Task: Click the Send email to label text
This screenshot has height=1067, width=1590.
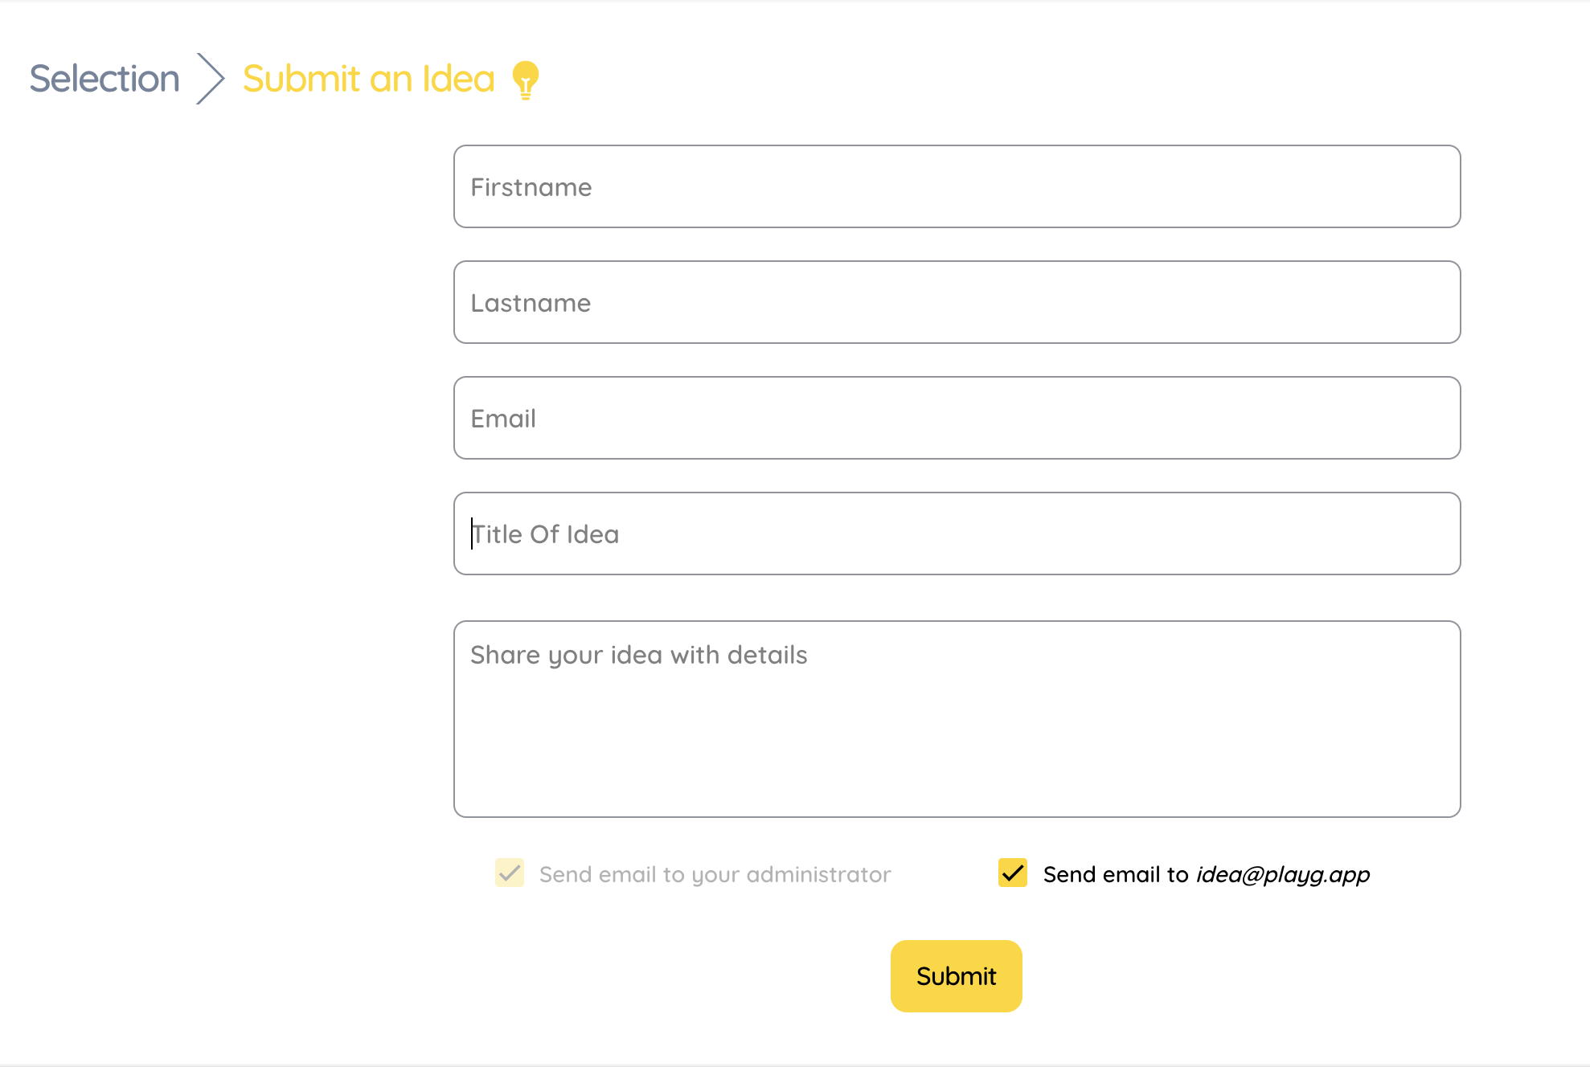Action: [1116, 874]
